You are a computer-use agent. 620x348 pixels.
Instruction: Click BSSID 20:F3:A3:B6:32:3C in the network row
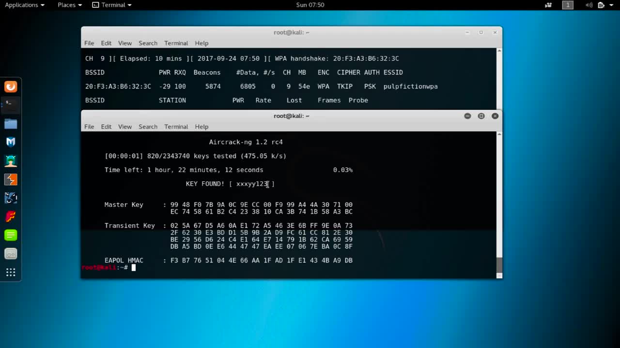pyautogui.click(x=118, y=87)
